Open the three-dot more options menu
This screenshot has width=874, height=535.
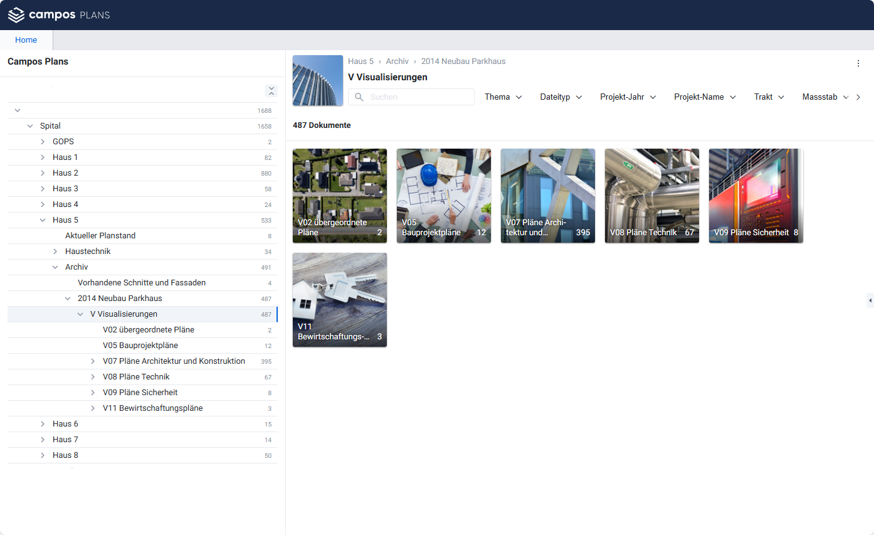coord(858,63)
